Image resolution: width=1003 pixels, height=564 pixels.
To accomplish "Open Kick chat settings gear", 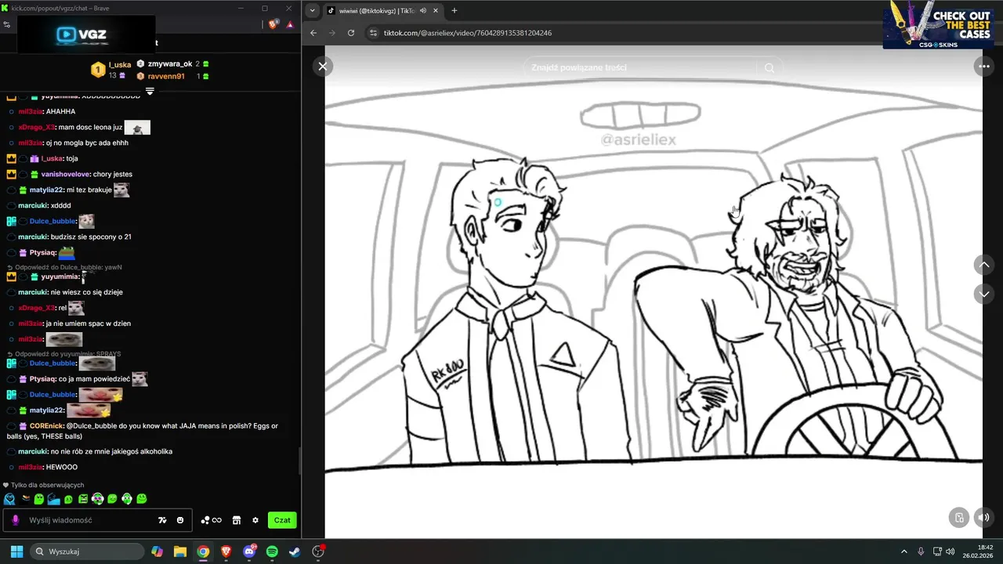I will click(255, 520).
